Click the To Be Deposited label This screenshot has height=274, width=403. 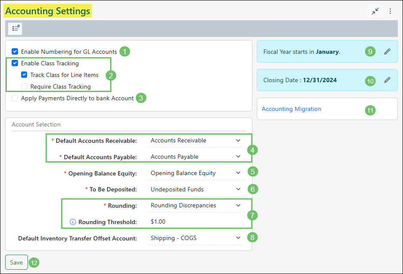tap(113, 189)
